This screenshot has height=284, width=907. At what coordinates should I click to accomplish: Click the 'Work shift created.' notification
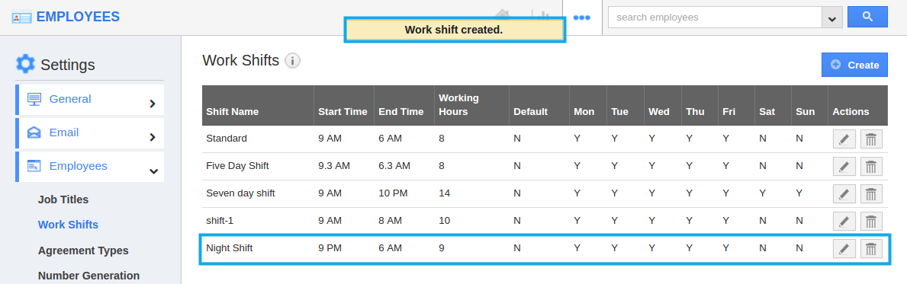pyautogui.click(x=454, y=30)
